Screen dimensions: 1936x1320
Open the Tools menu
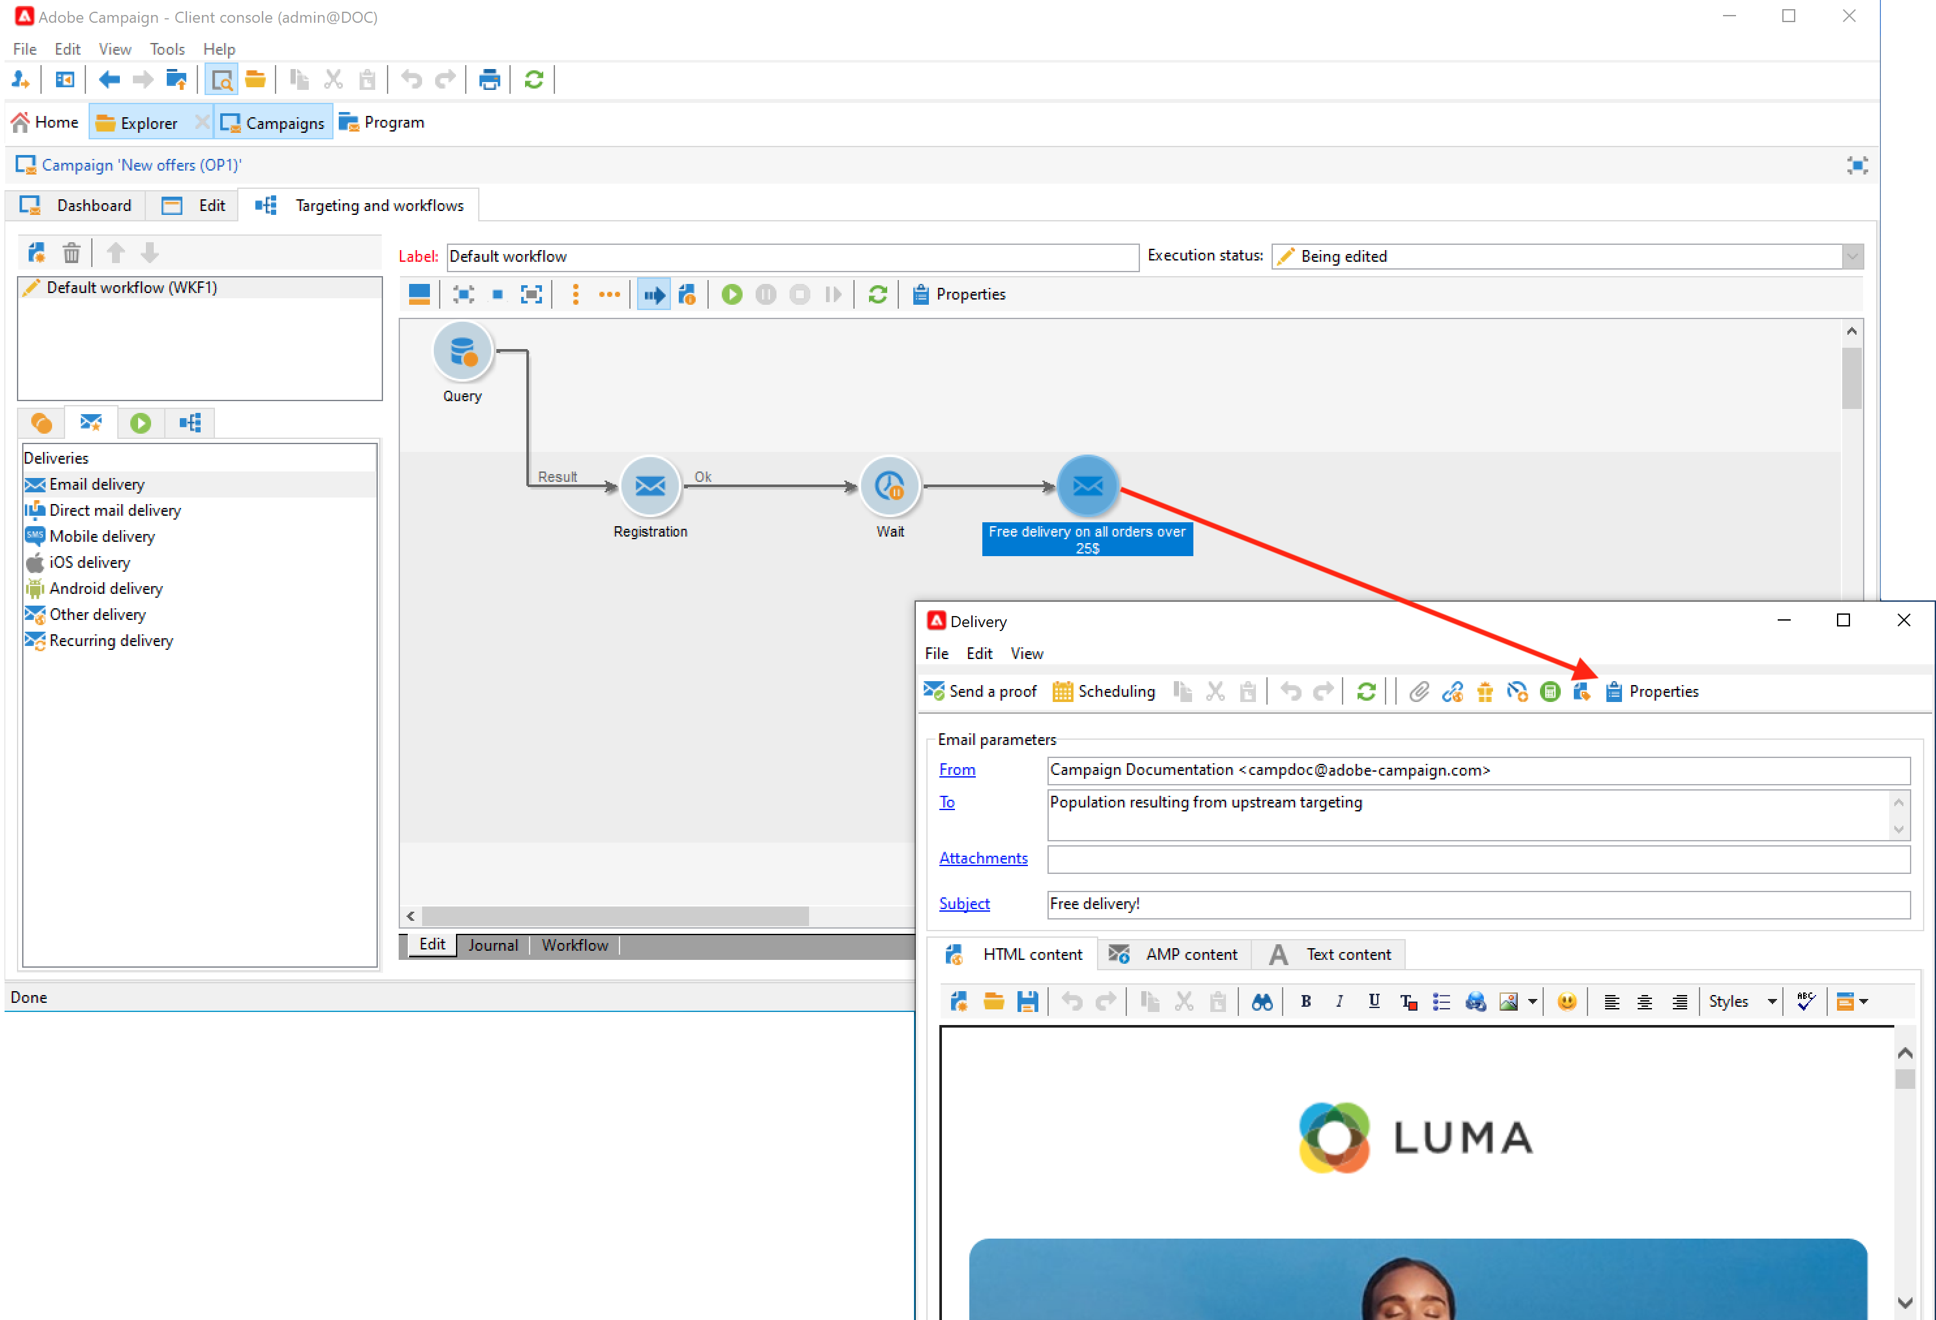tap(167, 49)
